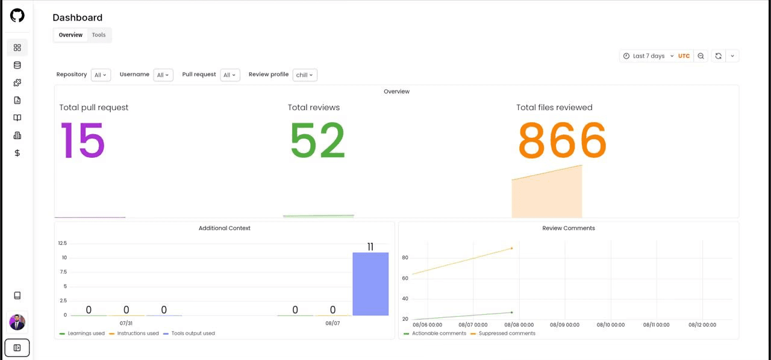Click the refresh icon near the date range
The height and width of the screenshot is (360, 771).
718,55
